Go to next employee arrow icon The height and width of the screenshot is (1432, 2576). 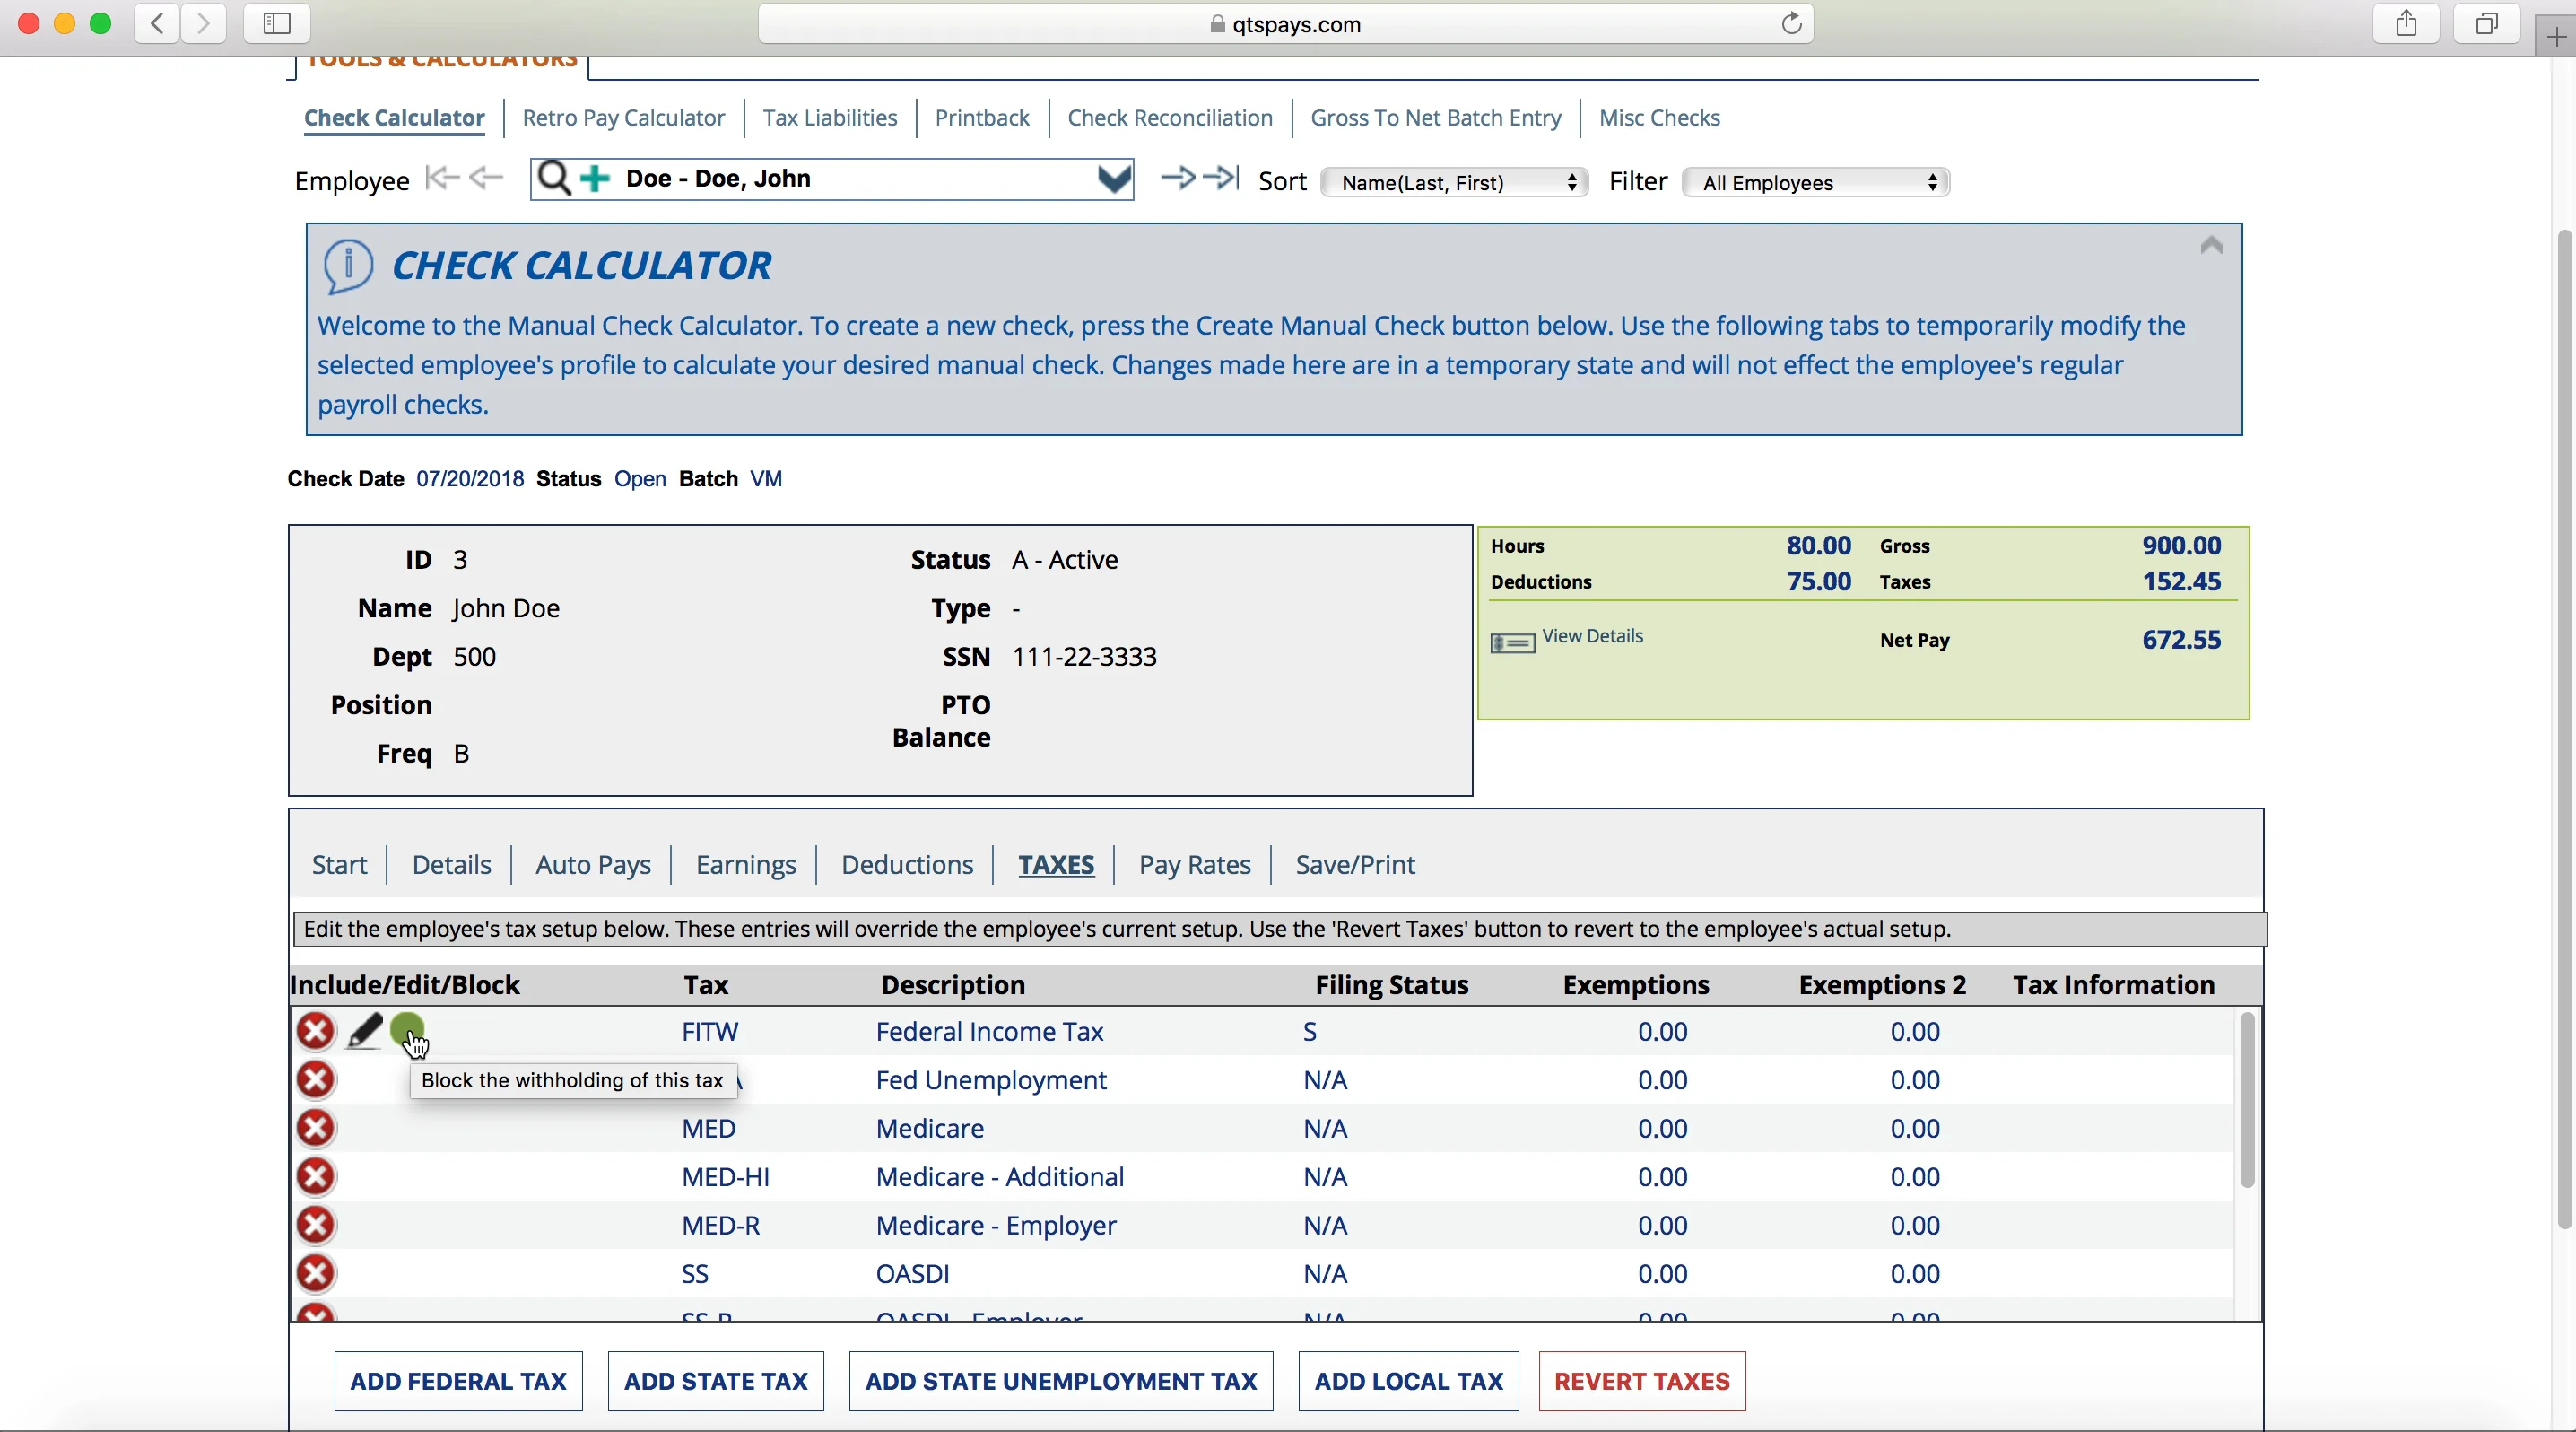pos(1177,178)
